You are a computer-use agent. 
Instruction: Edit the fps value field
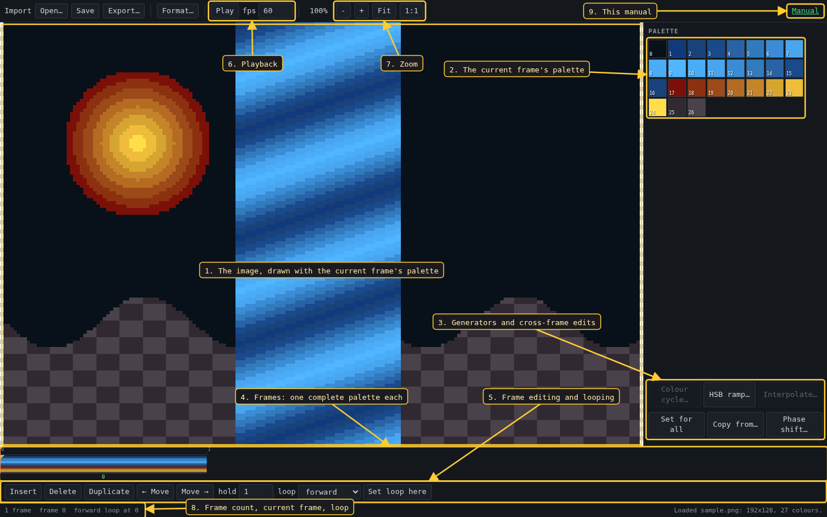click(x=276, y=11)
